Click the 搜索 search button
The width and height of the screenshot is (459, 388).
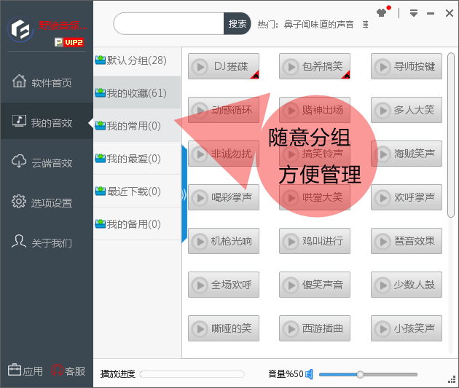(x=238, y=24)
